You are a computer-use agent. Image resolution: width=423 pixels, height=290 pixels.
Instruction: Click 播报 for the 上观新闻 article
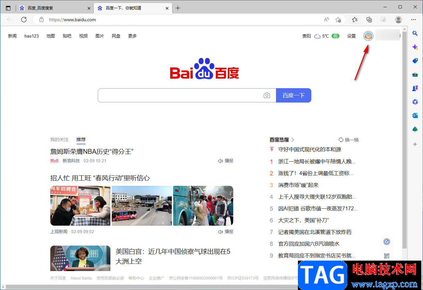click(226, 232)
